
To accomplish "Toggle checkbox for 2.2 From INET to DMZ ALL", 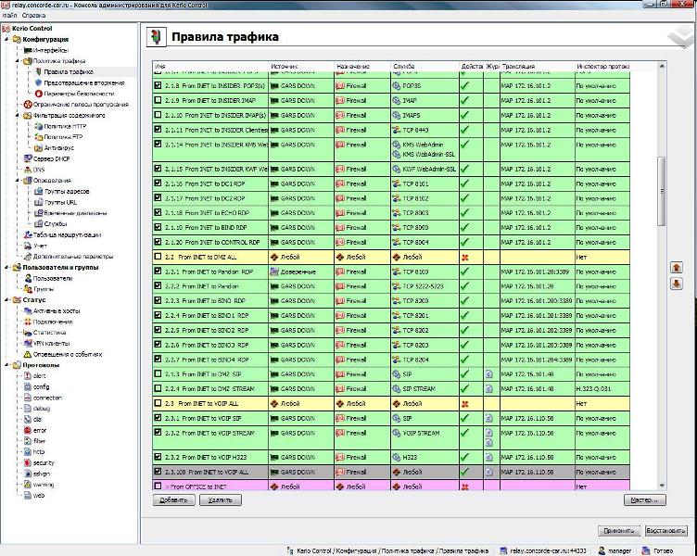I will pos(158,257).
